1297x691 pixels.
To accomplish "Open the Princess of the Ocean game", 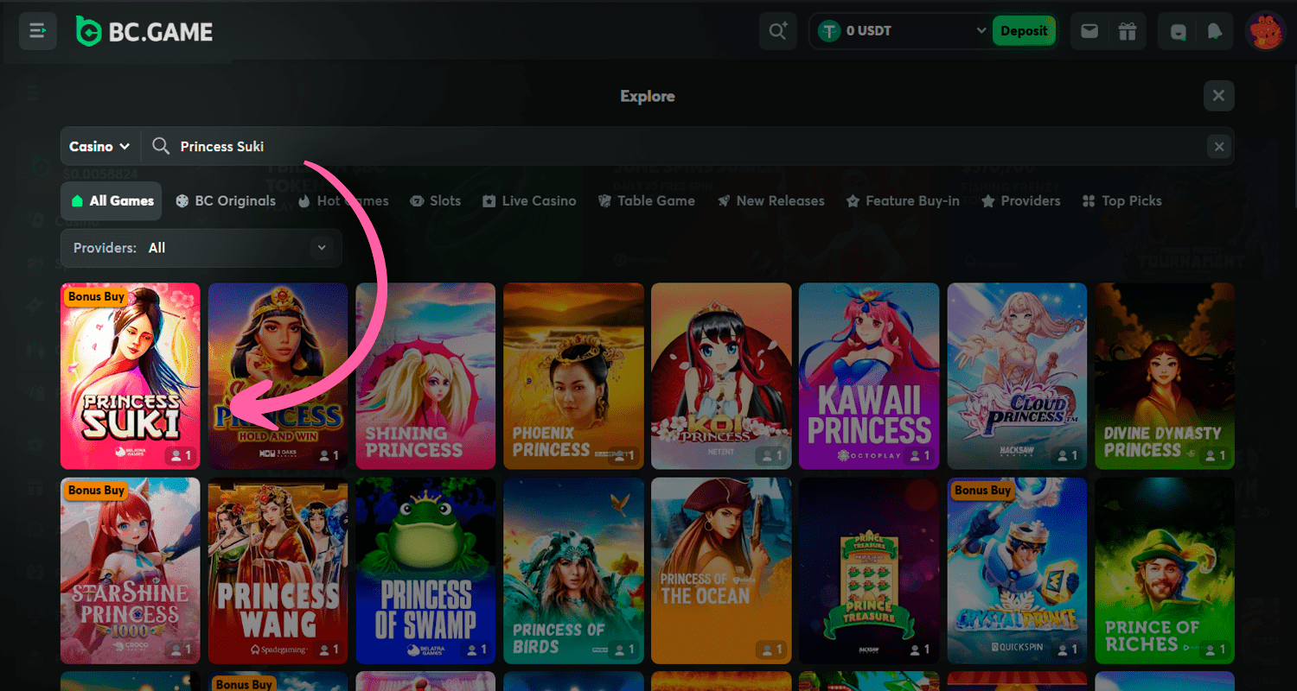I will (721, 570).
